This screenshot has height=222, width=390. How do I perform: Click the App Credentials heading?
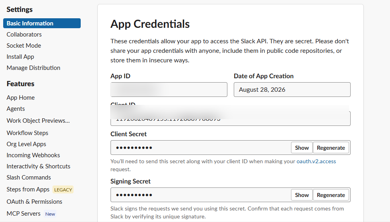point(150,24)
